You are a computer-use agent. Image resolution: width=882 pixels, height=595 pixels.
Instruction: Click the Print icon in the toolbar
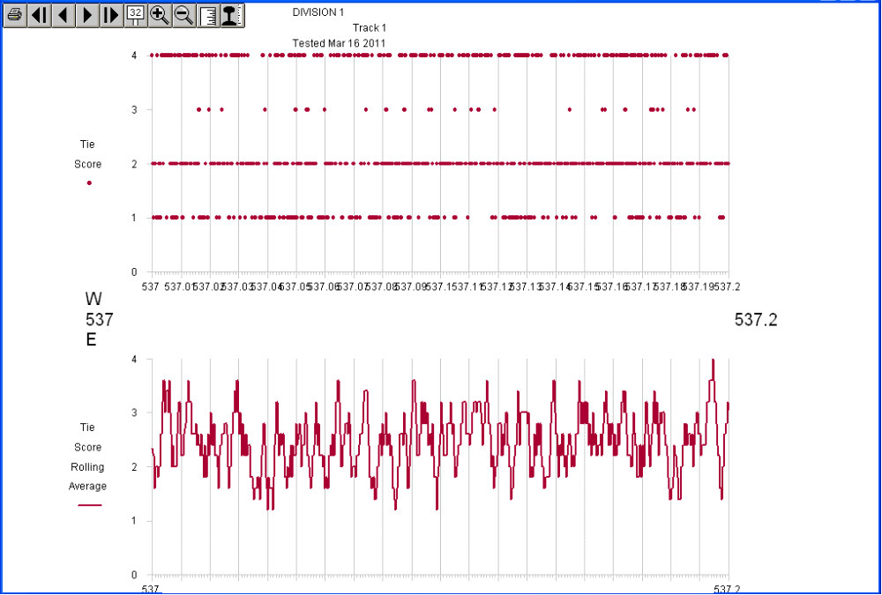(x=15, y=15)
